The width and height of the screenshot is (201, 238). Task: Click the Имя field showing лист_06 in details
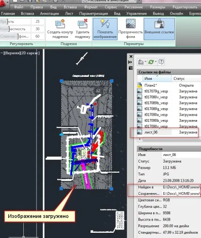pos(182,155)
